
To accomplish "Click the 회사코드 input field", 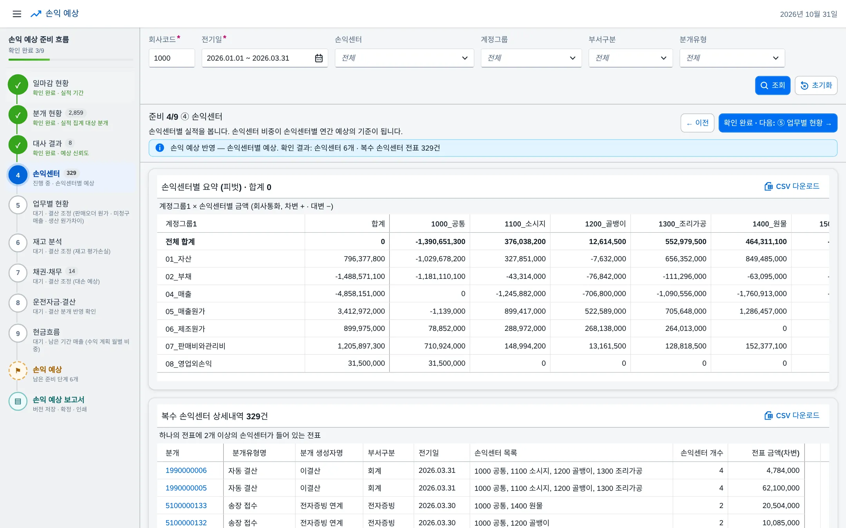I will coord(172,58).
